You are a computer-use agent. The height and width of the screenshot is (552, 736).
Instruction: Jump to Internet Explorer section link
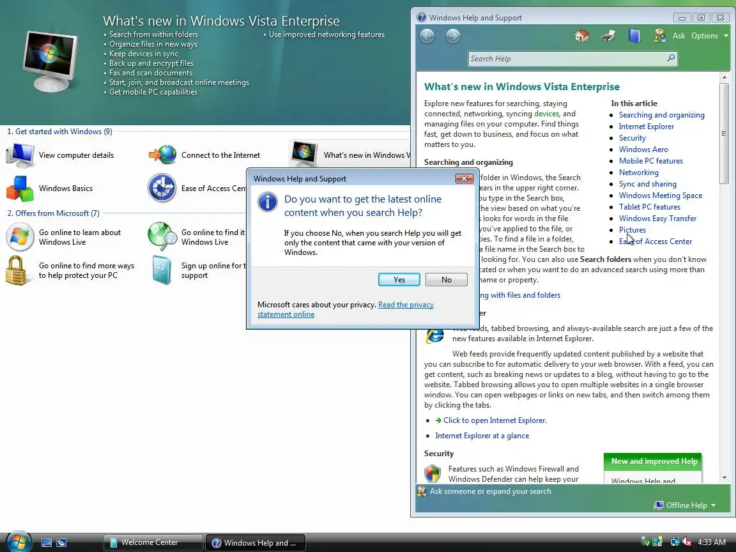(647, 126)
